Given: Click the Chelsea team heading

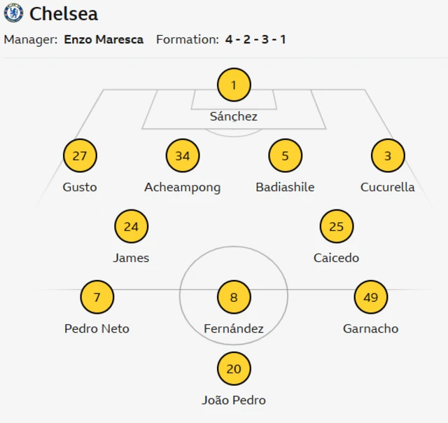Looking at the screenshot, I should tap(64, 13).
